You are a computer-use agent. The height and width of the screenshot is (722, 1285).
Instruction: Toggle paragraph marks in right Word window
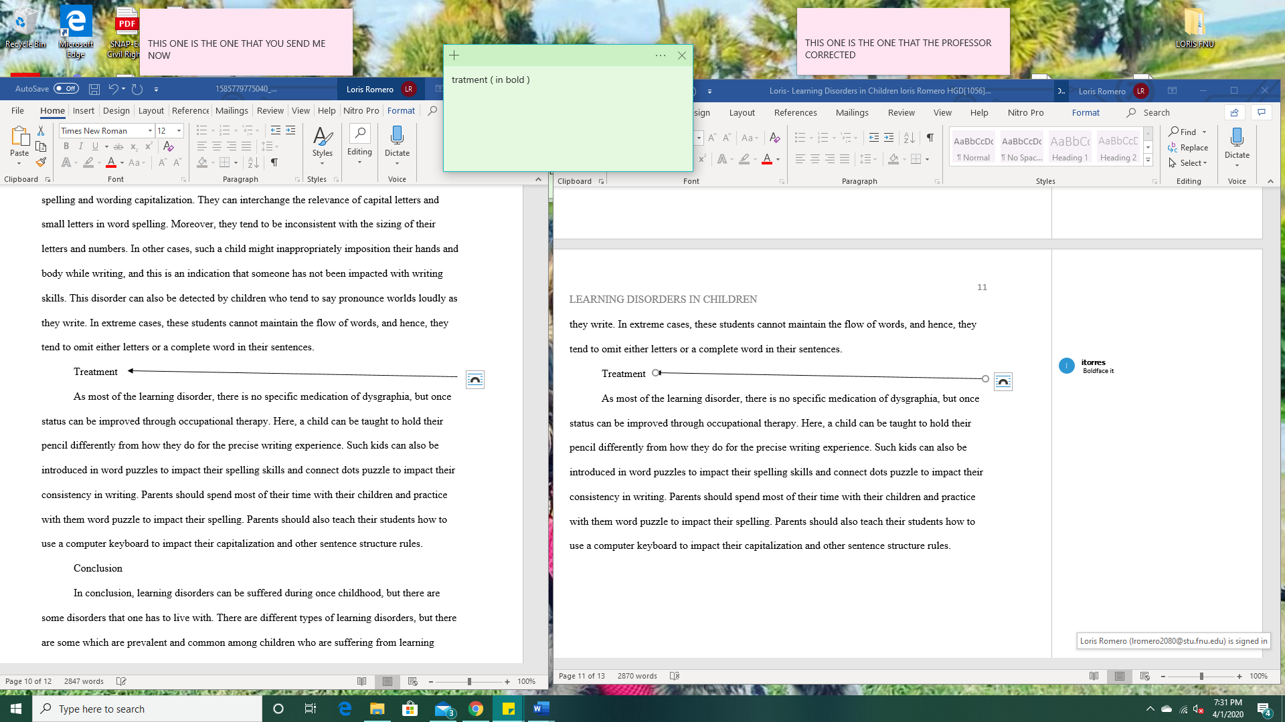[x=930, y=138]
